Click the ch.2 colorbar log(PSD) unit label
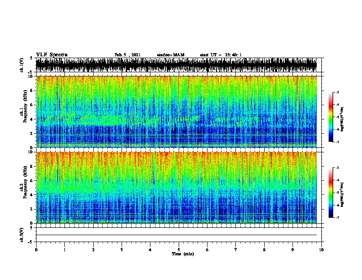The width and height of the screenshot is (362, 280). [342, 195]
